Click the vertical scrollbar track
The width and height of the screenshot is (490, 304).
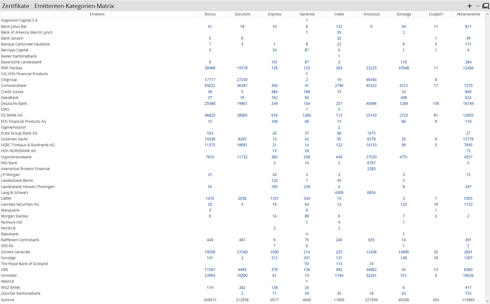[488, 155]
